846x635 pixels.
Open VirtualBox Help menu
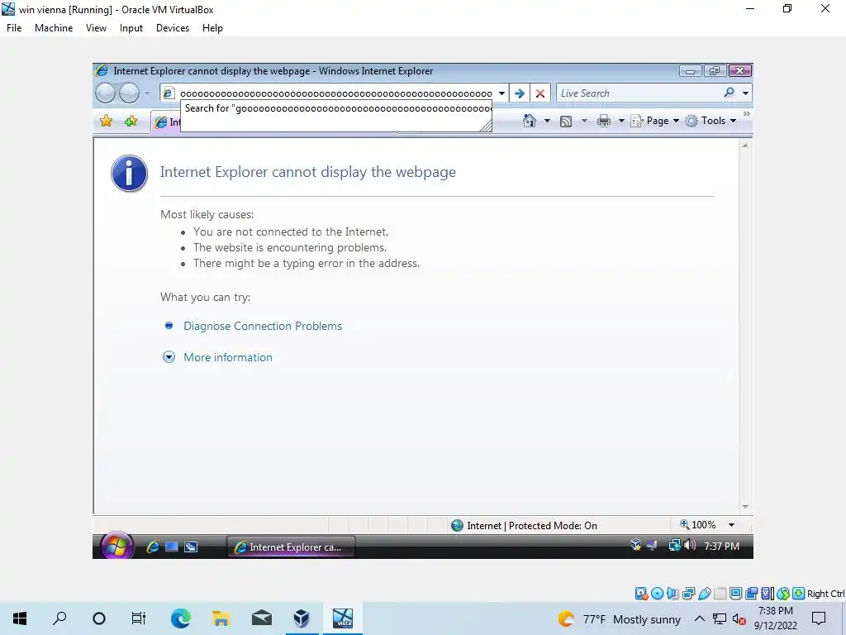212,28
